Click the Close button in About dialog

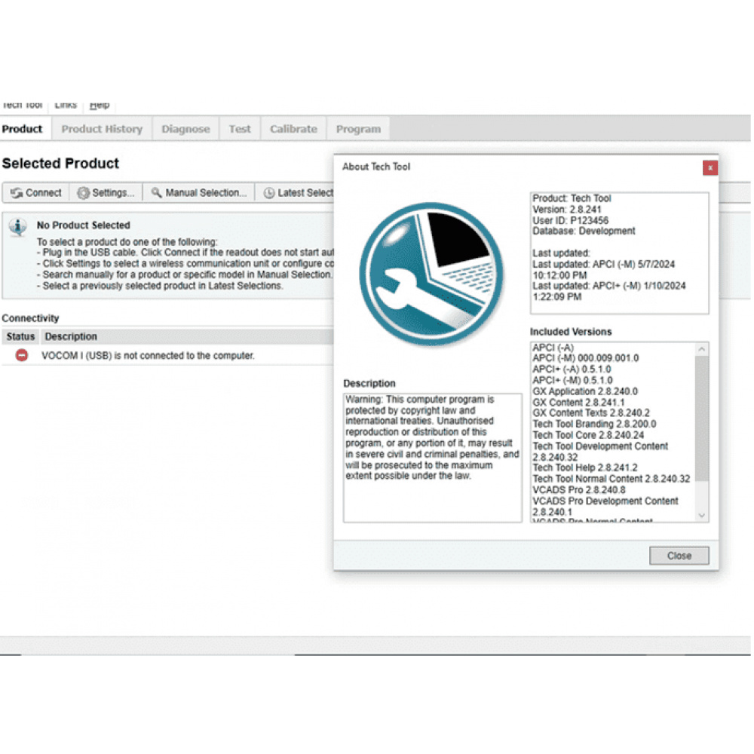(x=679, y=556)
